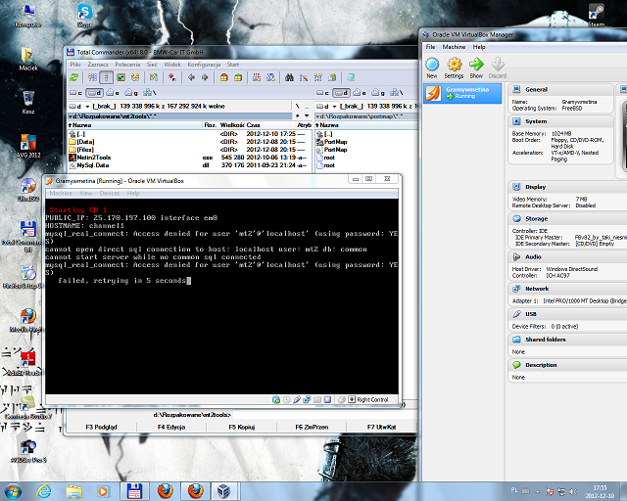627x501 pixels.
Task: Click the new FTP connection icon
Action: pos(270,77)
